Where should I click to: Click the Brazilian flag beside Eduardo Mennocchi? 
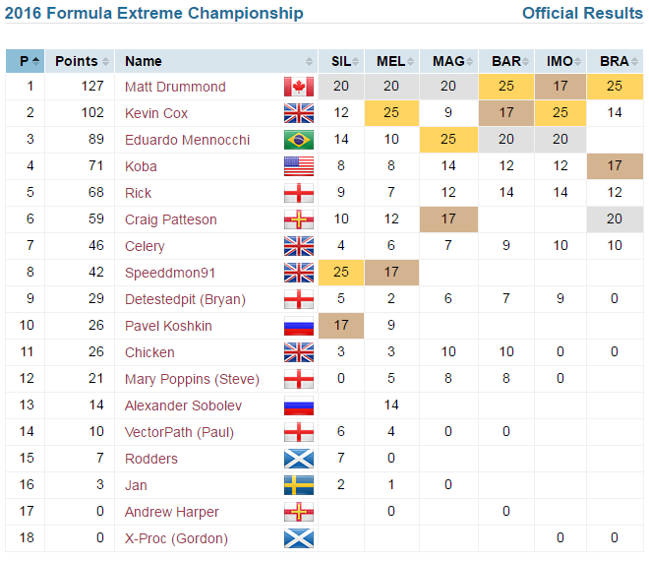pos(298,140)
